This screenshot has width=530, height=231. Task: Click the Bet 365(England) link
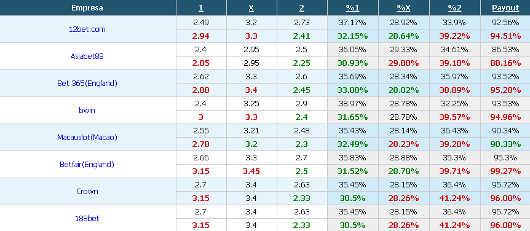[87, 84]
